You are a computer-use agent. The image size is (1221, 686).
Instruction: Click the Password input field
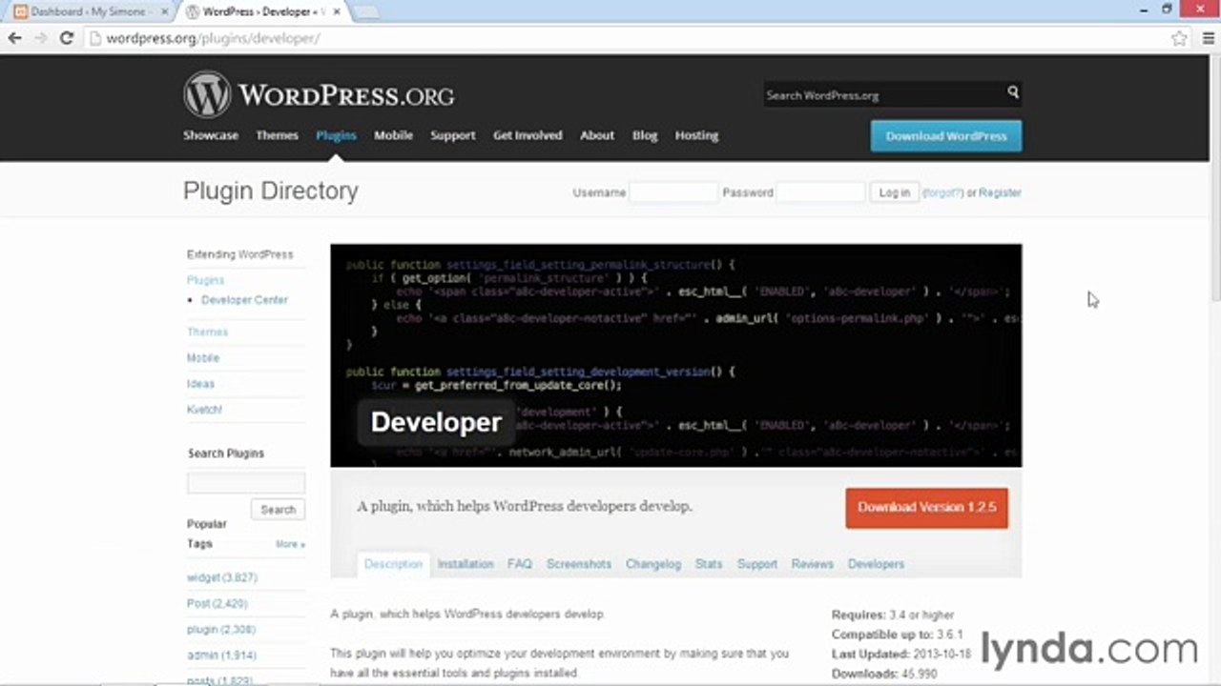click(820, 192)
